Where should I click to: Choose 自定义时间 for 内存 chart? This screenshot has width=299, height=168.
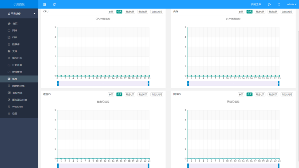coord(287,12)
